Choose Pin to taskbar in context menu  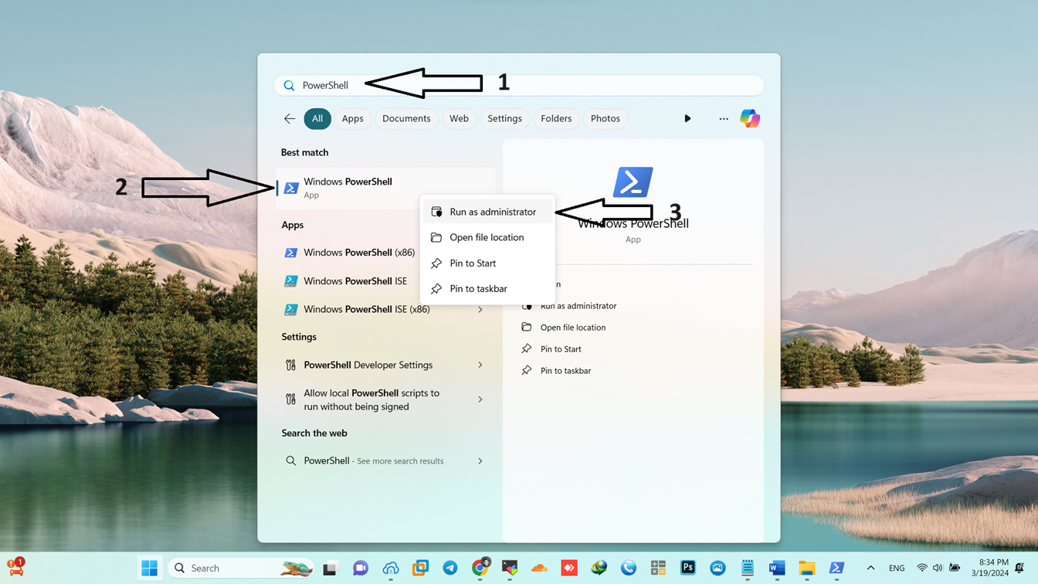(487, 289)
